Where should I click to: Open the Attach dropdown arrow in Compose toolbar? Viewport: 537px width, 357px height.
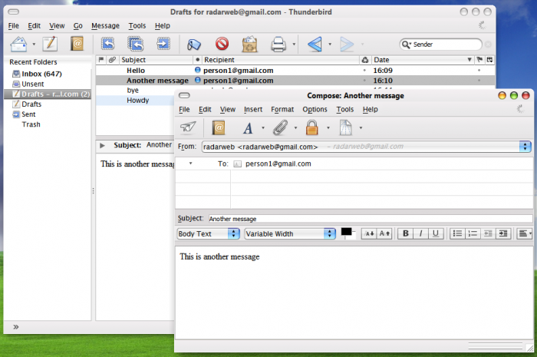tap(295, 127)
